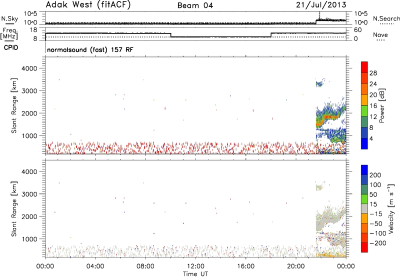Screen dimensions: 400x277
Task: Click '2000' on velocity panel range axis
Action: (x=29, y=216)
